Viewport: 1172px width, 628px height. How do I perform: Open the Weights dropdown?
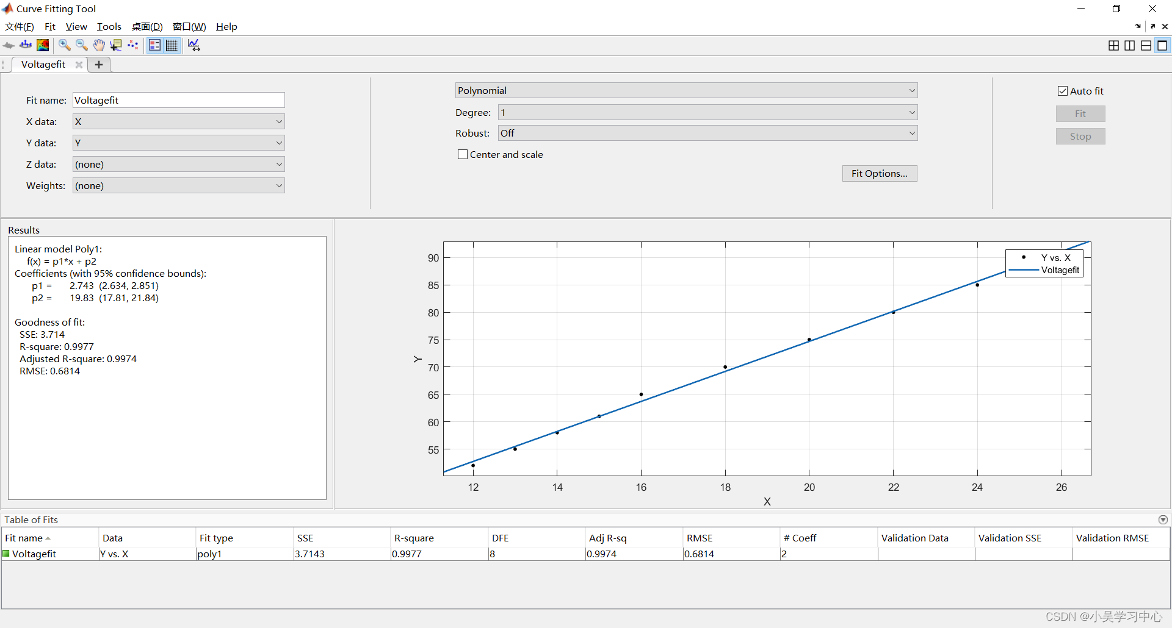(x=179, y=185)
